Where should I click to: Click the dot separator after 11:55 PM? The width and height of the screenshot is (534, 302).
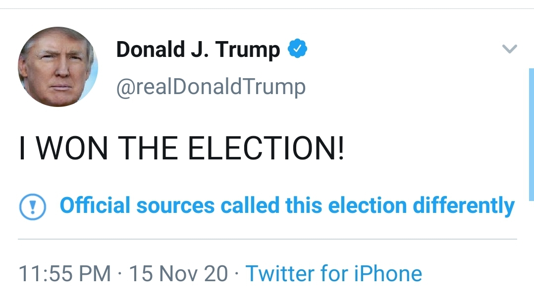(120, 274)
